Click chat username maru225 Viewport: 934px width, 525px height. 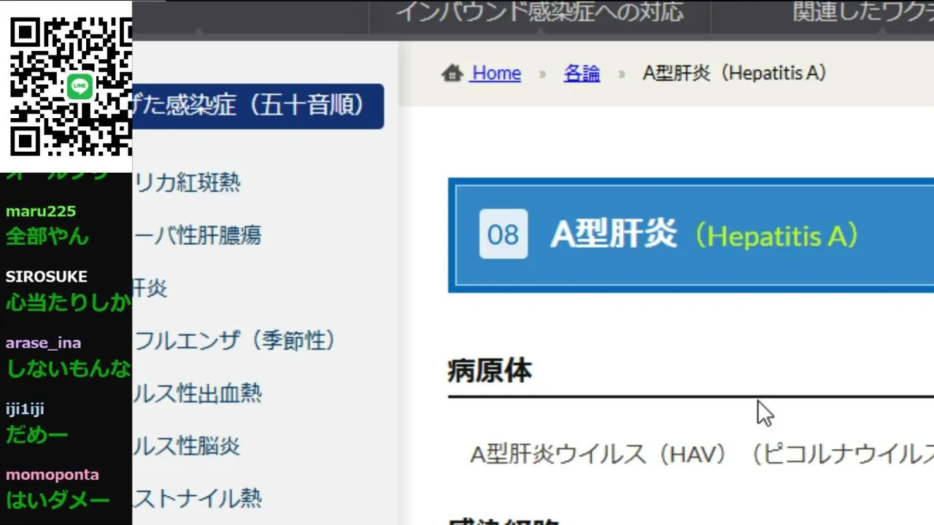tap(41, 211)
